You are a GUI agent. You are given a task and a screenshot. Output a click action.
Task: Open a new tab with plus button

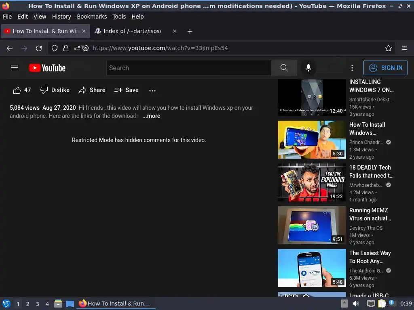pyautogui.click(x=190, y=31)
